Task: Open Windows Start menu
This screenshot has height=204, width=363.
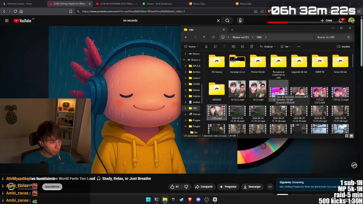Action: (148, 199)
